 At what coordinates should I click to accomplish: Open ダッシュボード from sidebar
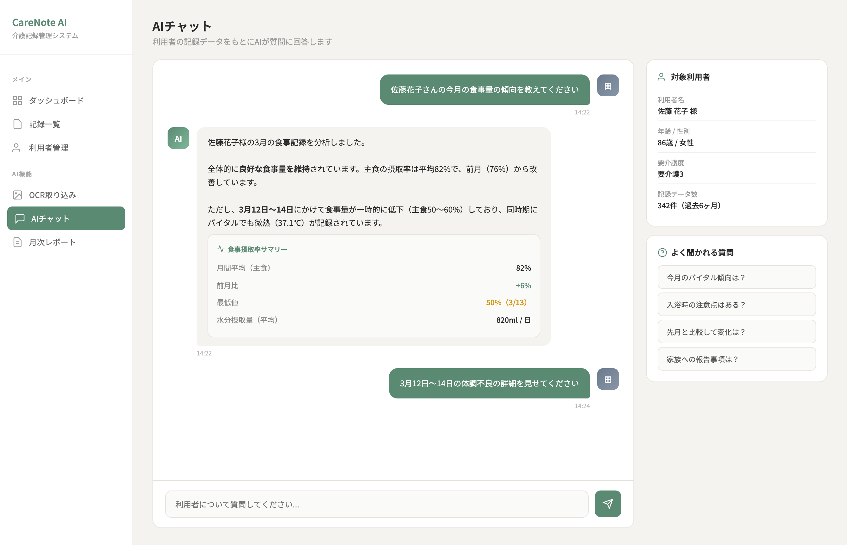66,101
